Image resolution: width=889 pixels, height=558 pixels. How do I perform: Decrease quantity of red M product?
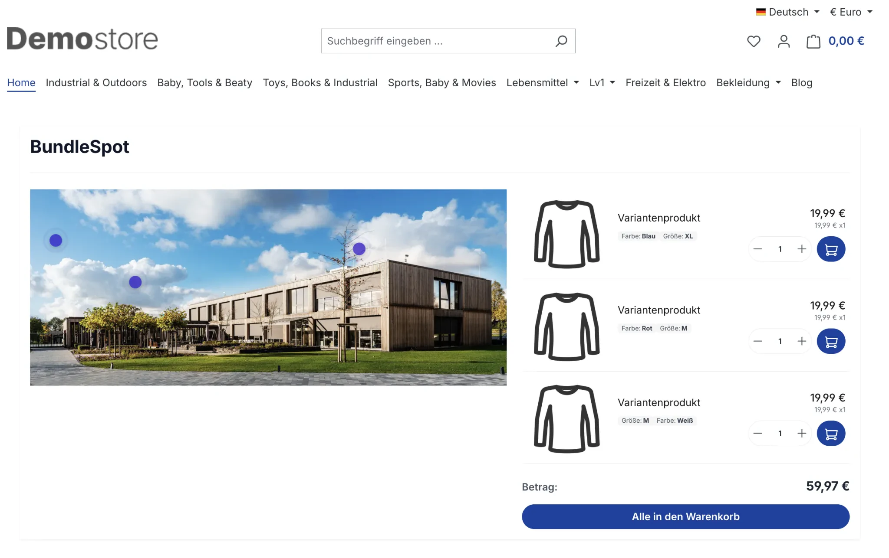[758, 341]
